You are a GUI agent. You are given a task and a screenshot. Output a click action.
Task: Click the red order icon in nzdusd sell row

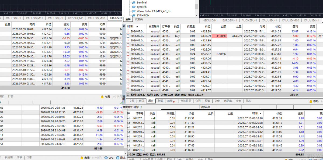point(128,54)
